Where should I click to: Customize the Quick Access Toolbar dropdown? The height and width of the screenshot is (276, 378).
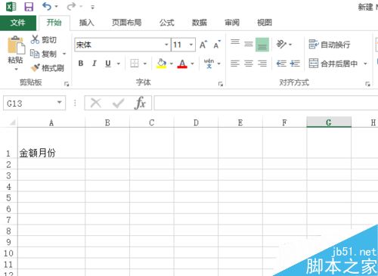[x=92, y=8]
